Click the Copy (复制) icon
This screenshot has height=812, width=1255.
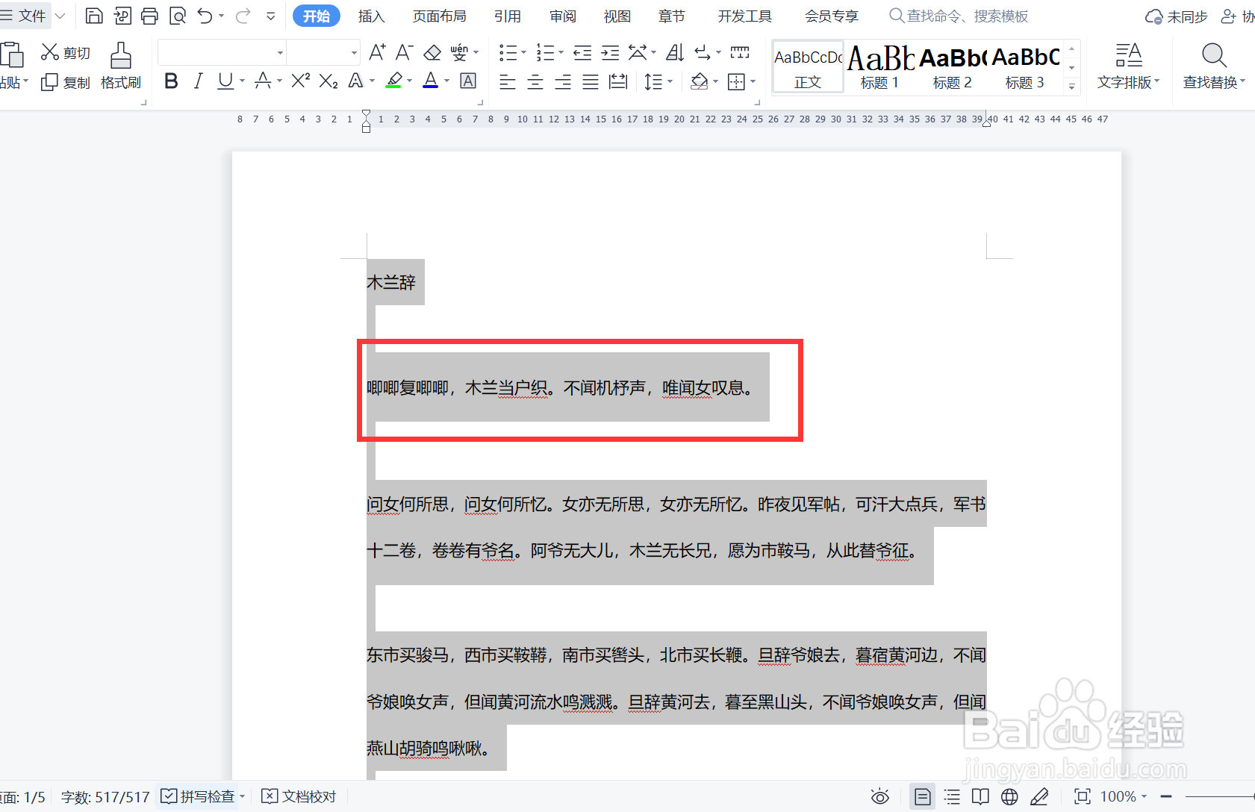[x=49, y=82]
